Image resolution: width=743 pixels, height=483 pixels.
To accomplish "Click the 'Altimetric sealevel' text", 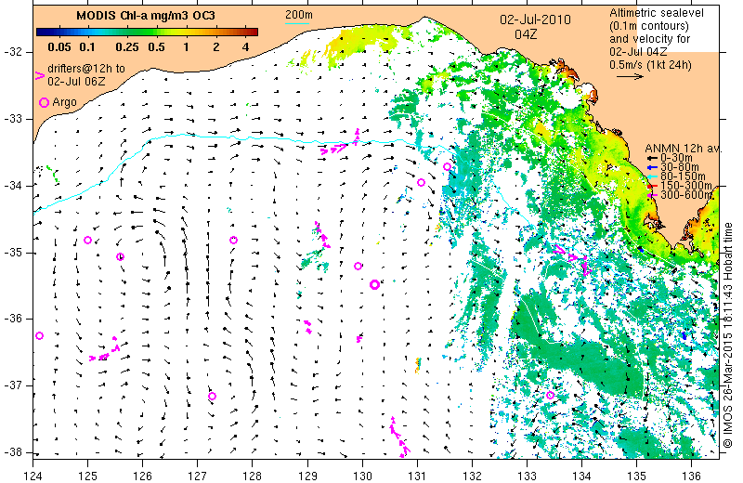I will tap(657, 13).
